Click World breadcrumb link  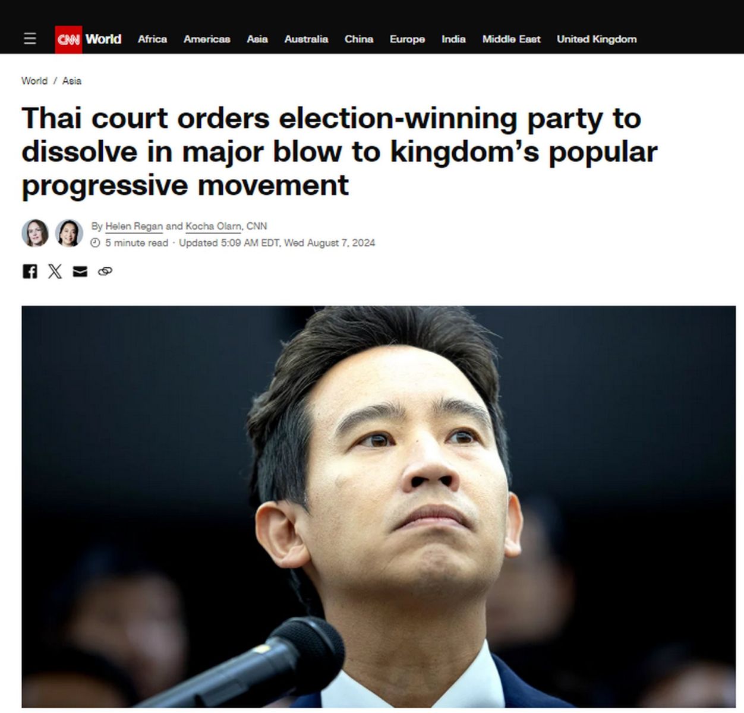(x=34, y=81)
